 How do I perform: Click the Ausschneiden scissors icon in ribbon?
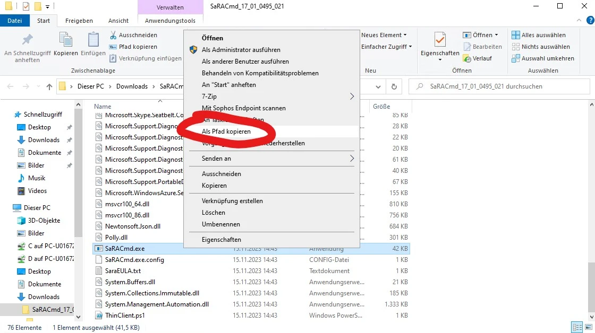pos(114,35)
